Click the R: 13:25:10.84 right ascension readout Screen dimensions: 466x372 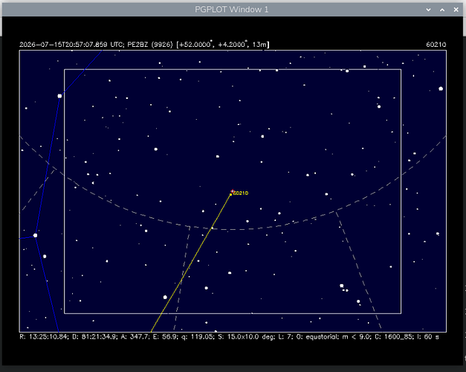point(45,337)
